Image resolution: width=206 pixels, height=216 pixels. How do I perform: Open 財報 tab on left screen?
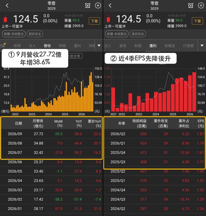62,46
